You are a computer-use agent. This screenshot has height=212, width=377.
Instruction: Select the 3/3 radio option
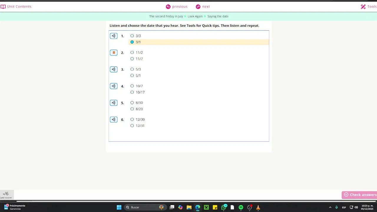coord(132,36)
